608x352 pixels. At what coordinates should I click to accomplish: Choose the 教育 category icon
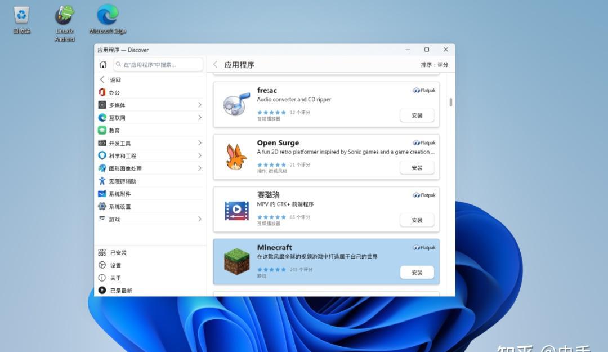[x=102, y=131]
